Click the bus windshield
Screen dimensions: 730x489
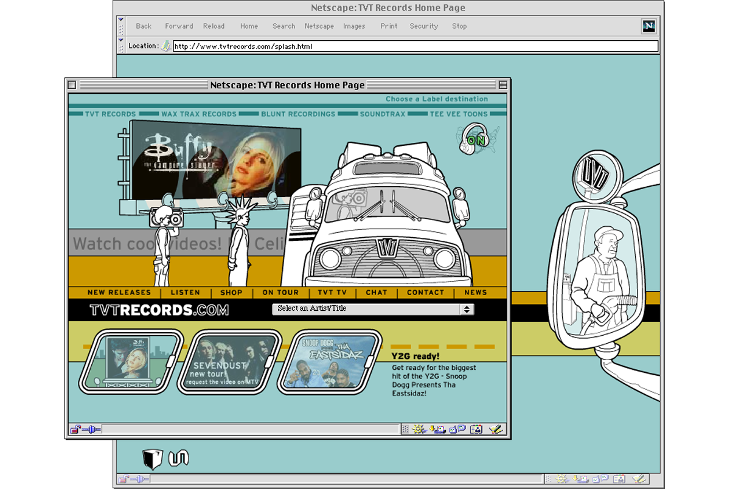point(387,206)
